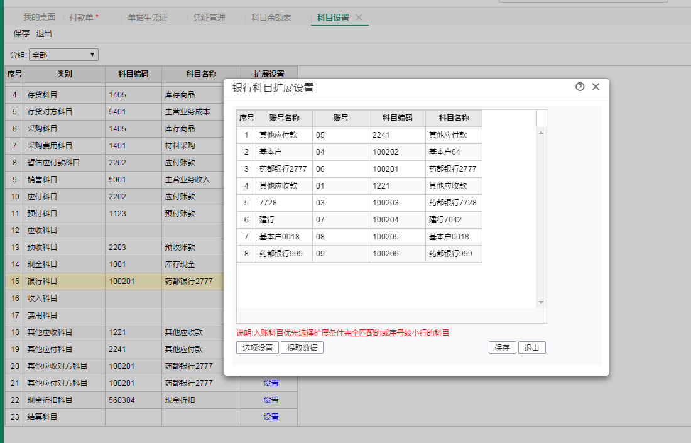Viewport: 691px width, 443px height.
Task: Click subject name 主营业务成本
Action: [187, 112]
